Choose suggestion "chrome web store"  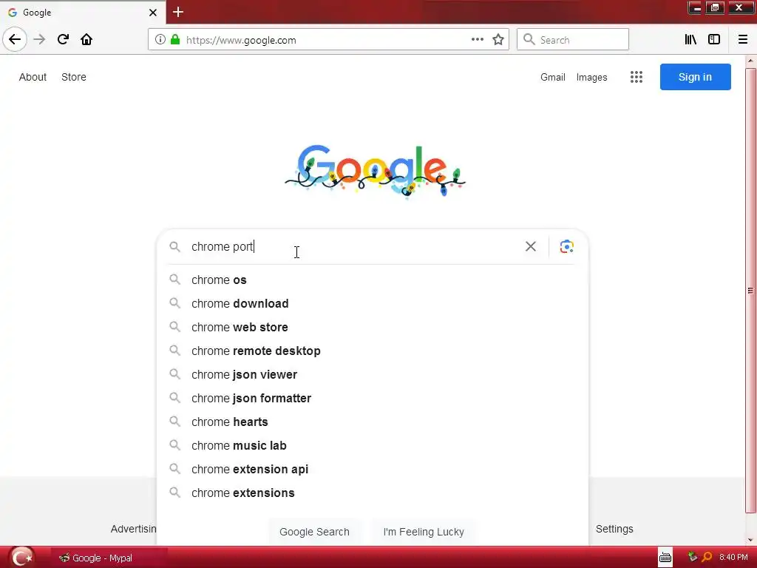(373, 327)
